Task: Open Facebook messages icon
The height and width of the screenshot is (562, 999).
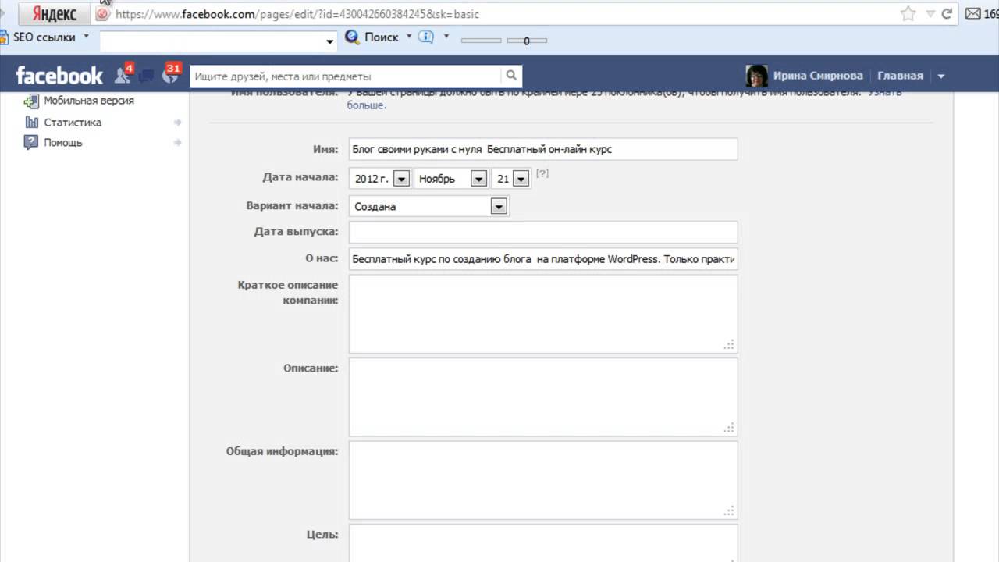Action: (x=146, y=76)
